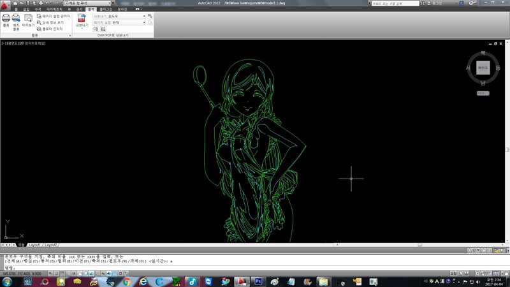Screen dimensions: 510x287
Task: Toggle Snap Mode in status bar
Action: pyautogui.click(x=56, y=274)
